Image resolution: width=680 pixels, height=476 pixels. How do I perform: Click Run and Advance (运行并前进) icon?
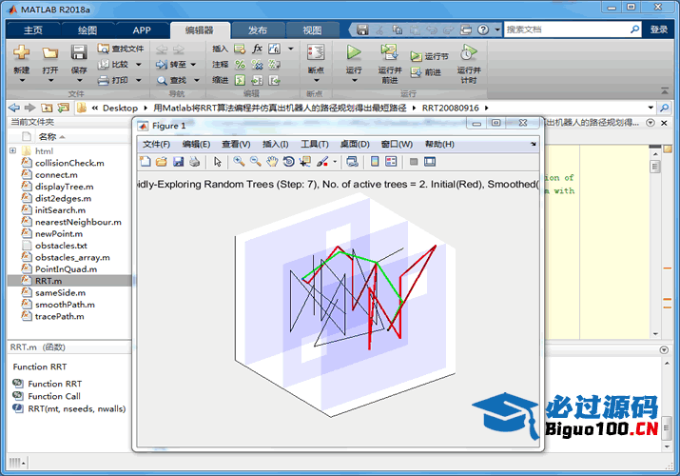389,52
